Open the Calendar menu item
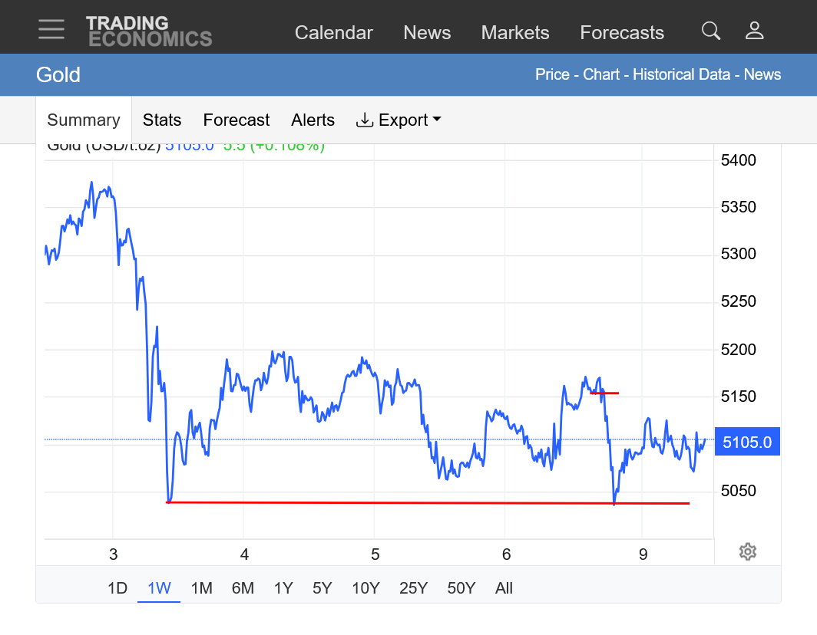This screenshot has width=817, height=635. [333, 33]
